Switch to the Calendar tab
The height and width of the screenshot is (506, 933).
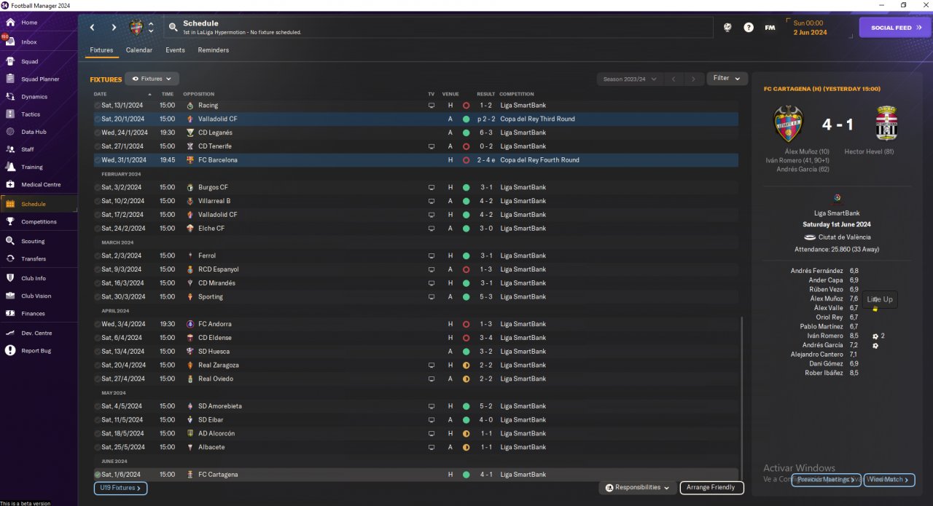(139, 50)
